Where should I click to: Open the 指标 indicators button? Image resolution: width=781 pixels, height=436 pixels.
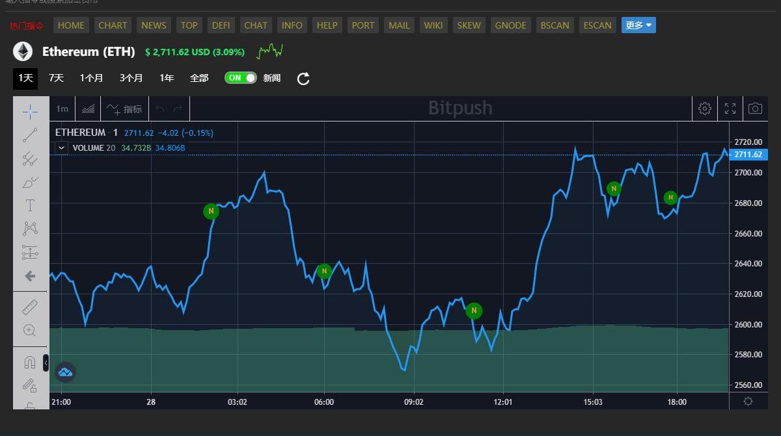coord(124,109)
